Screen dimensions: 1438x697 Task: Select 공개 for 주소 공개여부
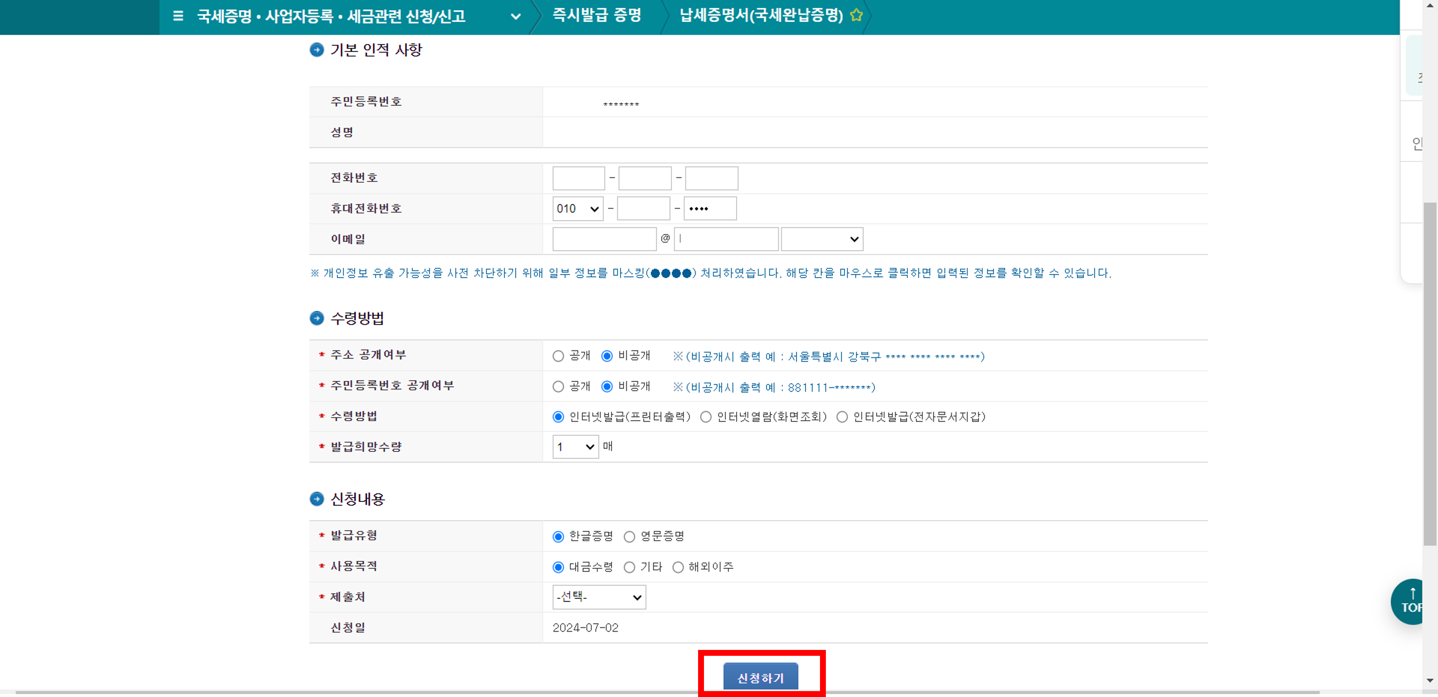point(558,356)
